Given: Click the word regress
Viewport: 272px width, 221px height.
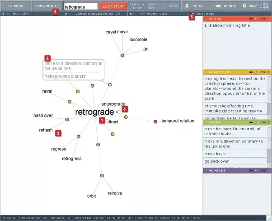Looking at the screenshot, I should [58, 149].
